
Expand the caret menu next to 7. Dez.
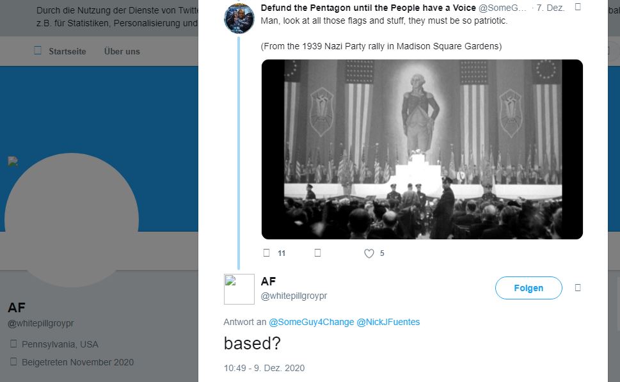[x=578, y=7]
